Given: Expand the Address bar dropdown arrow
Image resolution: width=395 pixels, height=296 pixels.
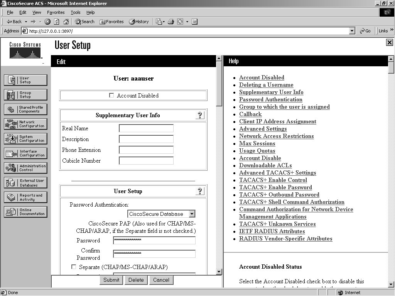Looking at the screenshot, I should point(352,31).
